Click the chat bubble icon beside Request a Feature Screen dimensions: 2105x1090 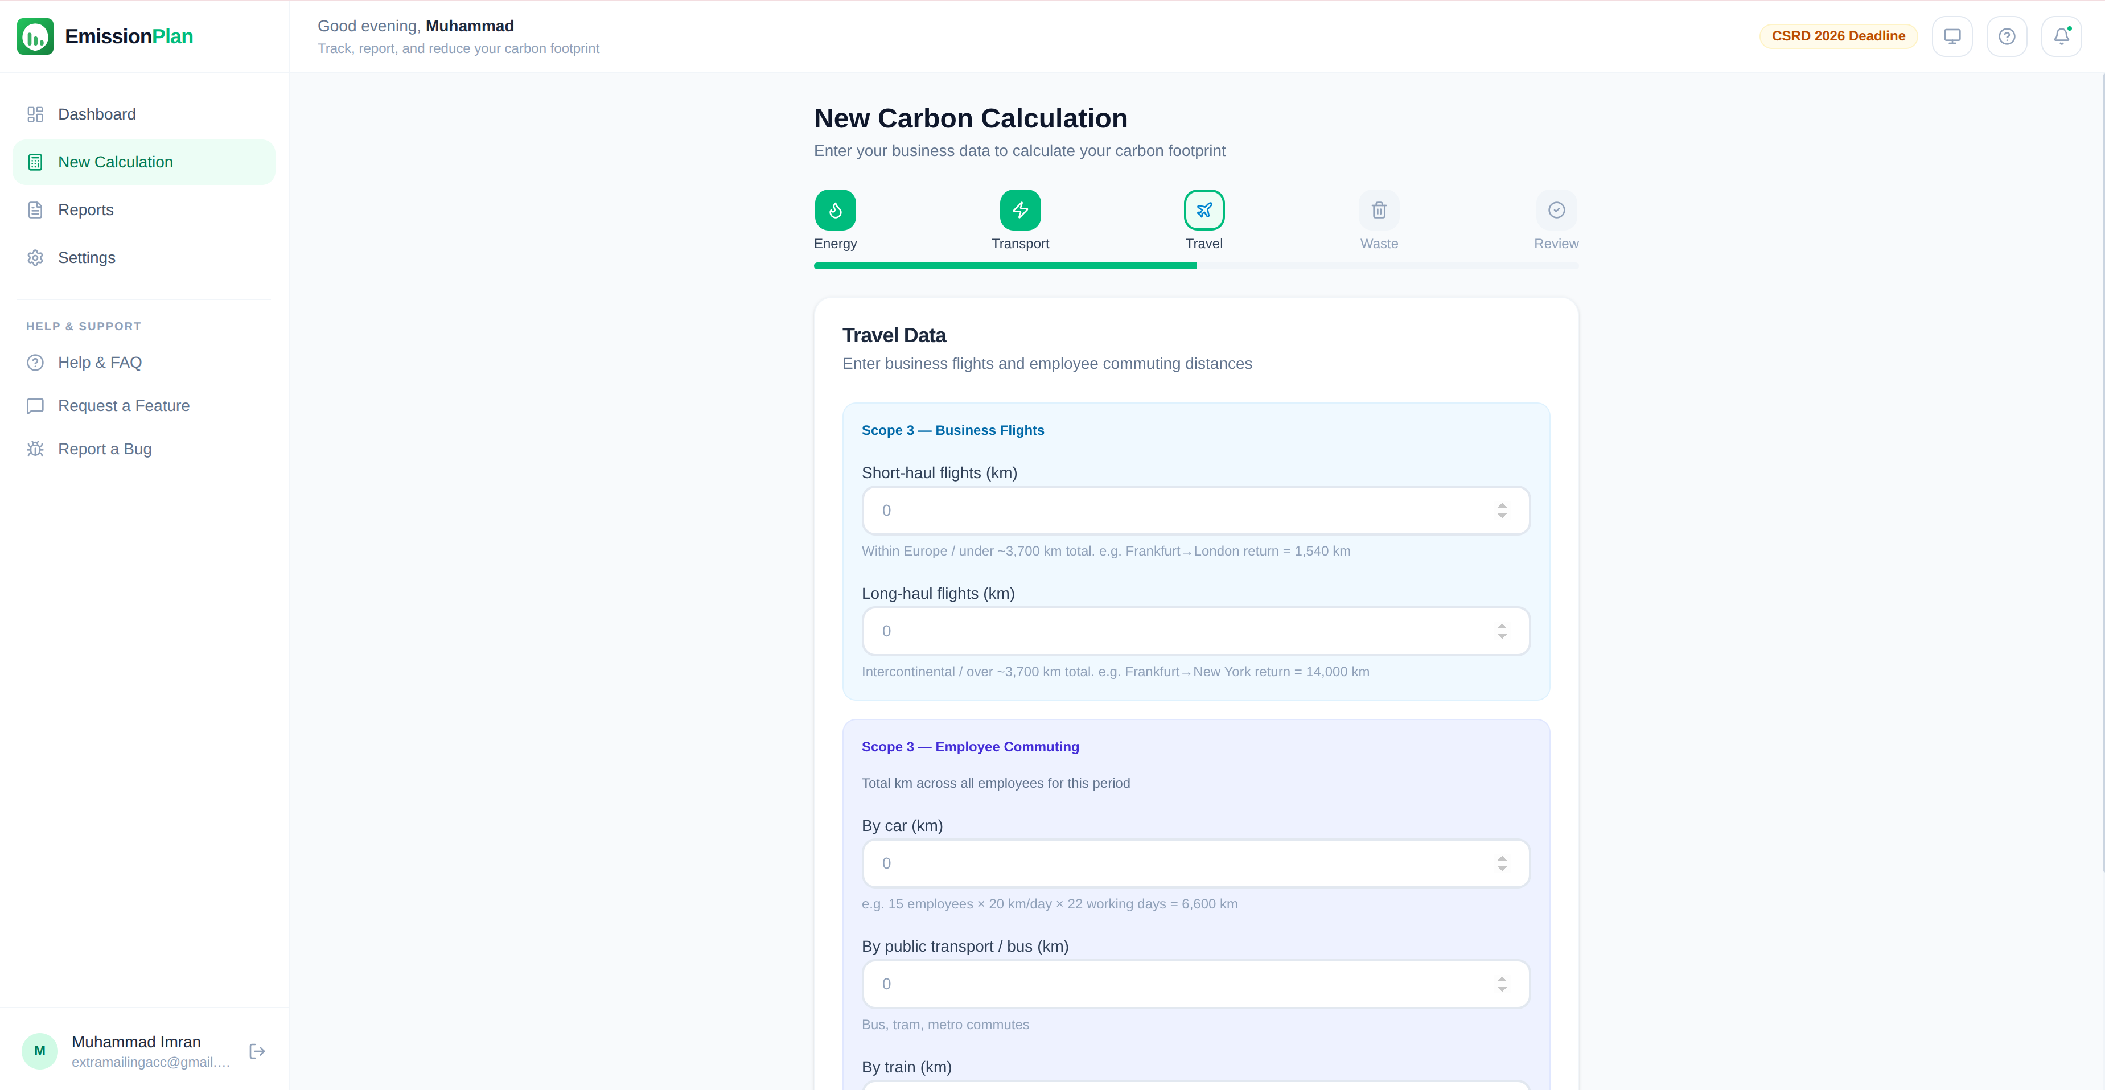(35, 405)
